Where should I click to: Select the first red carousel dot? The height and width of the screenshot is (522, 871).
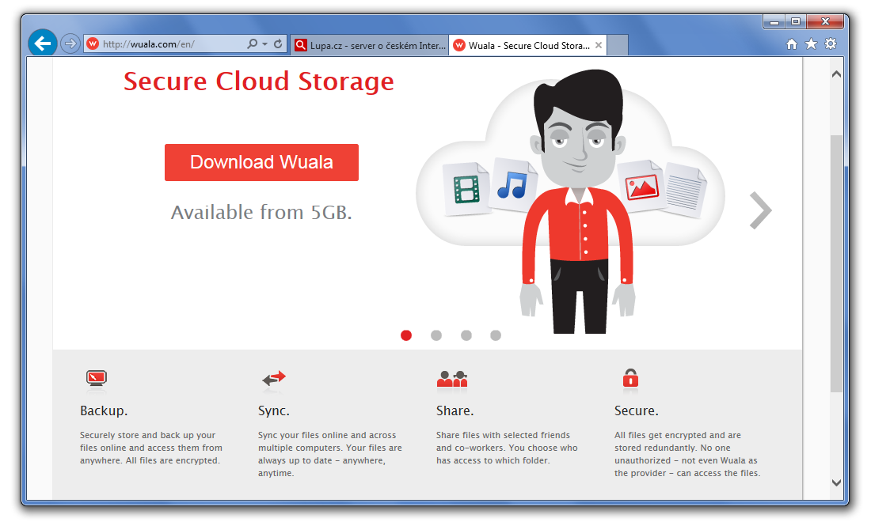click(x=406, y=335)
